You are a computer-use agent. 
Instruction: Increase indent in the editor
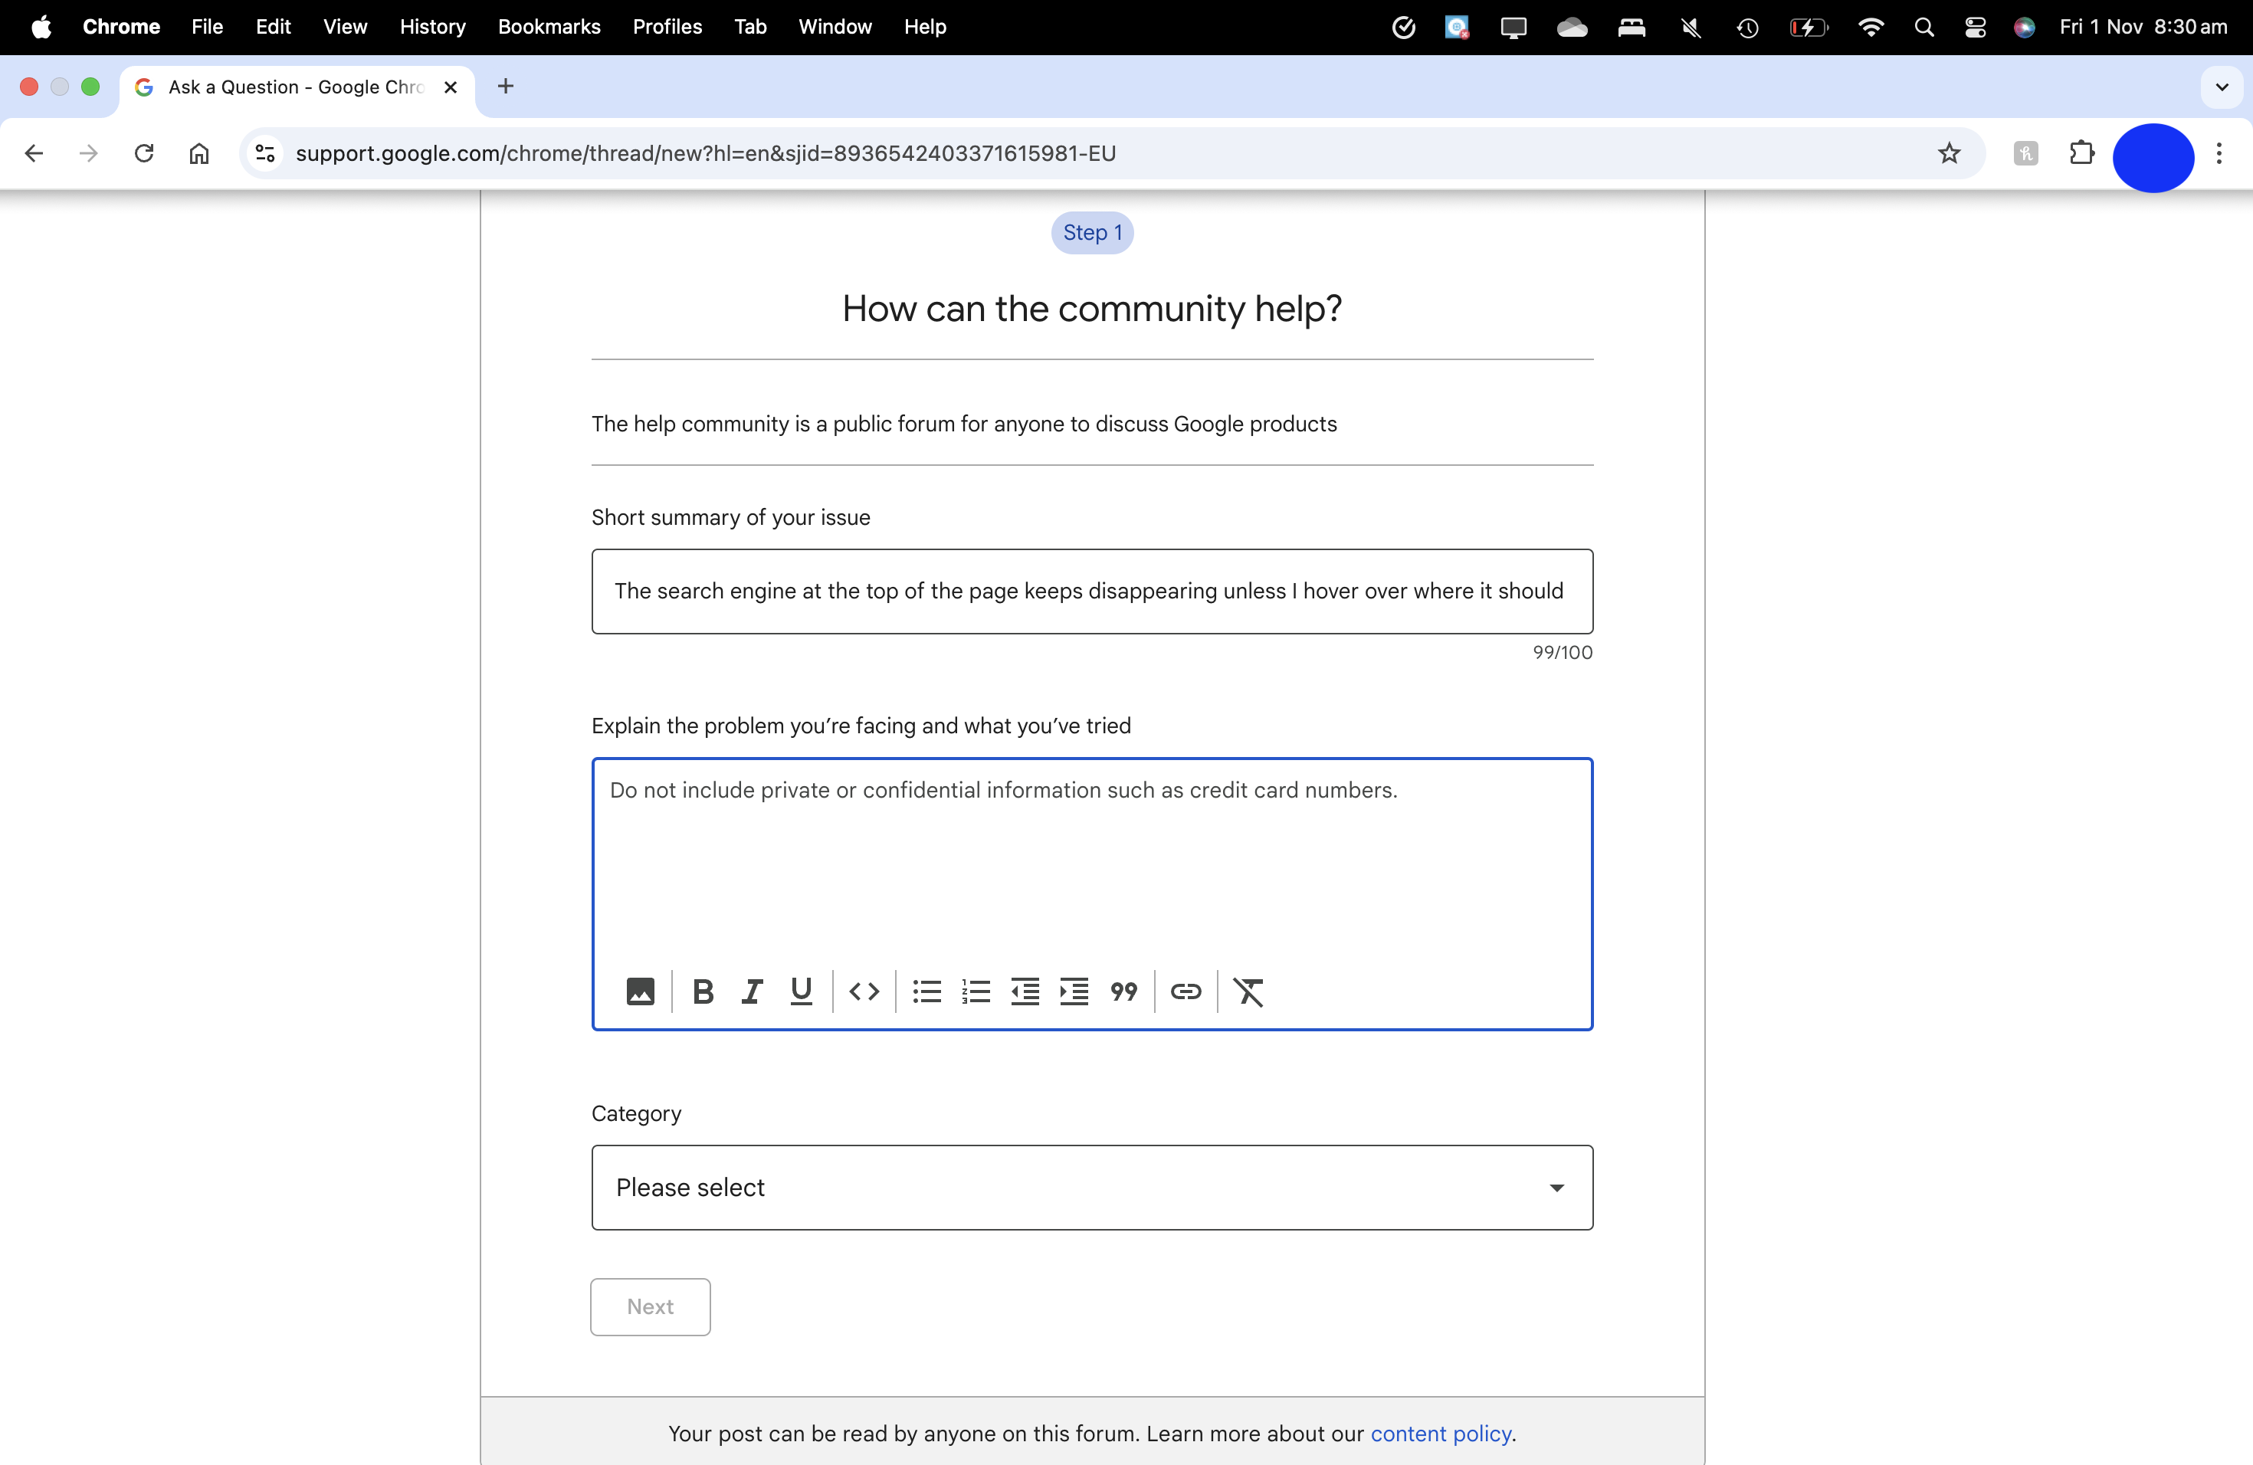click(x=1074, y=991)
